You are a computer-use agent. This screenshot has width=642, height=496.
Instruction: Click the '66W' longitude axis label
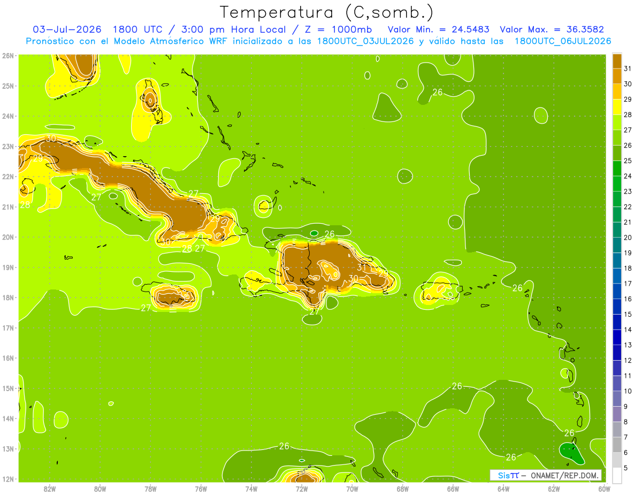453,489
